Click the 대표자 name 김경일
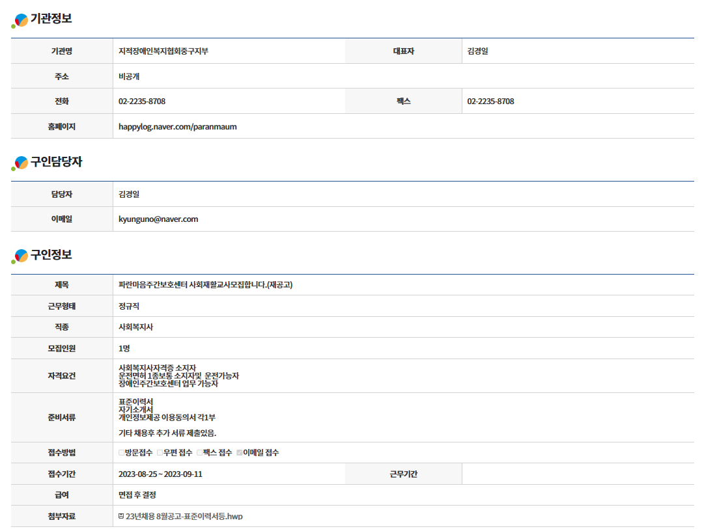This screenshot has height=529, width=717. click(x=477, y=51)
